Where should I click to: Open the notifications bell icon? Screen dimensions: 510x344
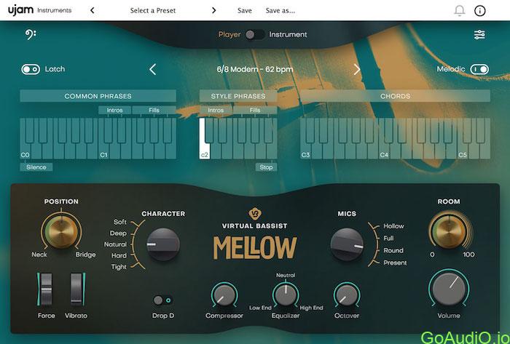pos(459,11)
